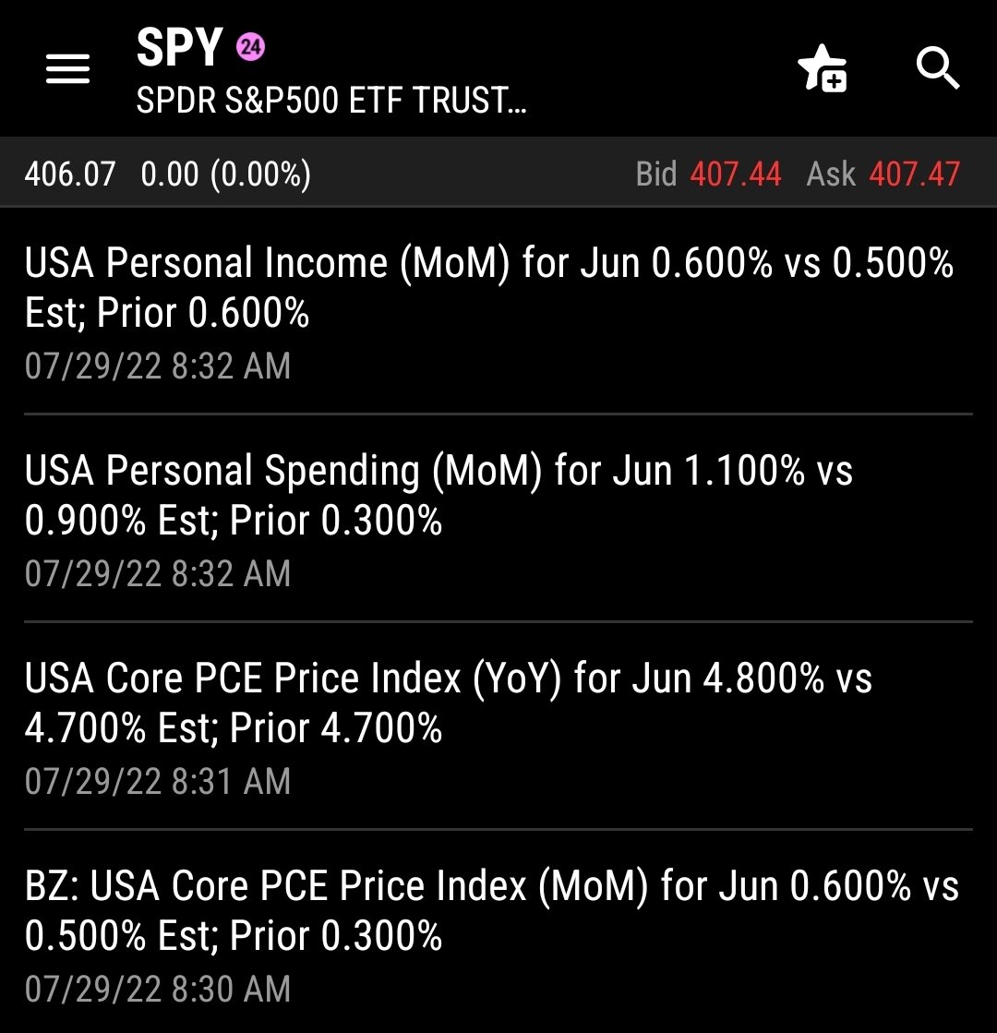This screenshot has height=1033, width=997.
Task: Select the ask price 407.47
Action: pos(914,174)
